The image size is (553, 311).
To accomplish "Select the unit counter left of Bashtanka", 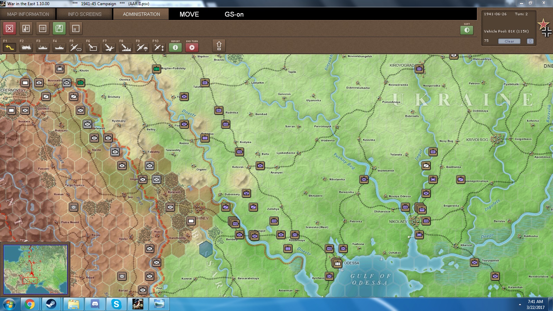I will point(426,166).
